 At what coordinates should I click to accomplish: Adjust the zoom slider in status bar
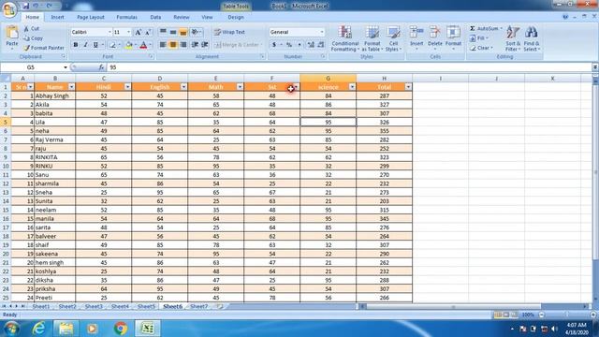pos(566,315)
